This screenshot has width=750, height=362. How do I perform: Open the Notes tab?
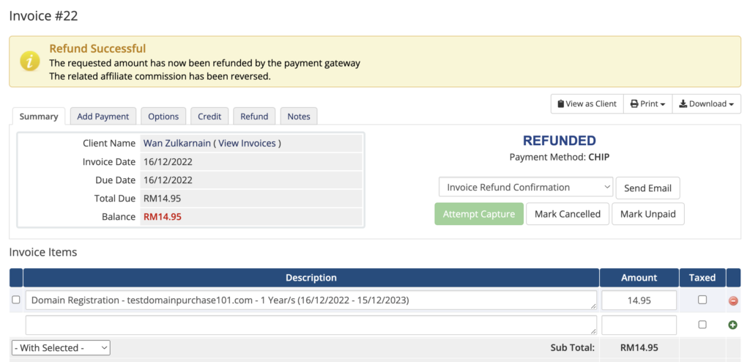[x=299, y=117]
